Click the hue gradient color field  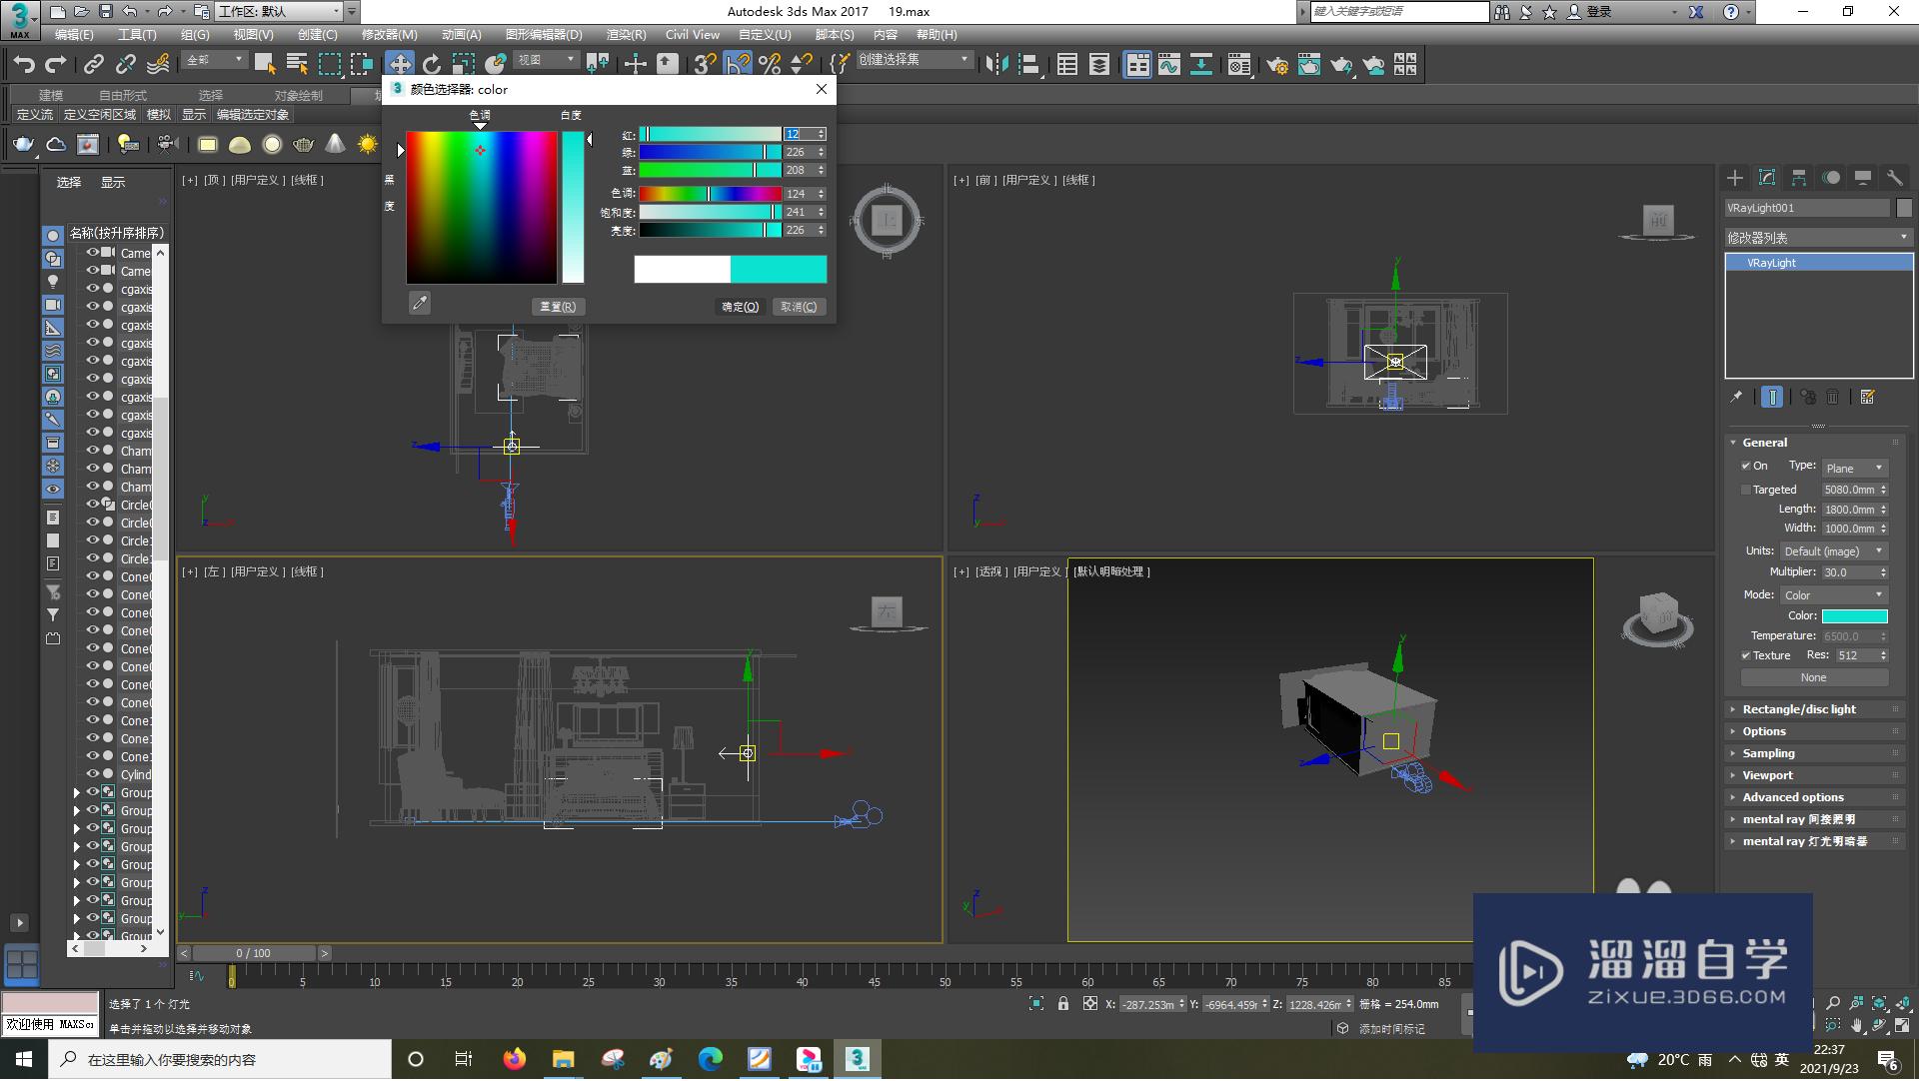point(482,208)
